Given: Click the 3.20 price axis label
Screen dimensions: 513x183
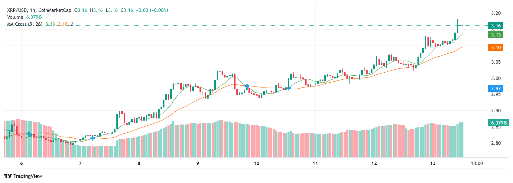Looking at the screenshot, I should [x=496, y=13].
